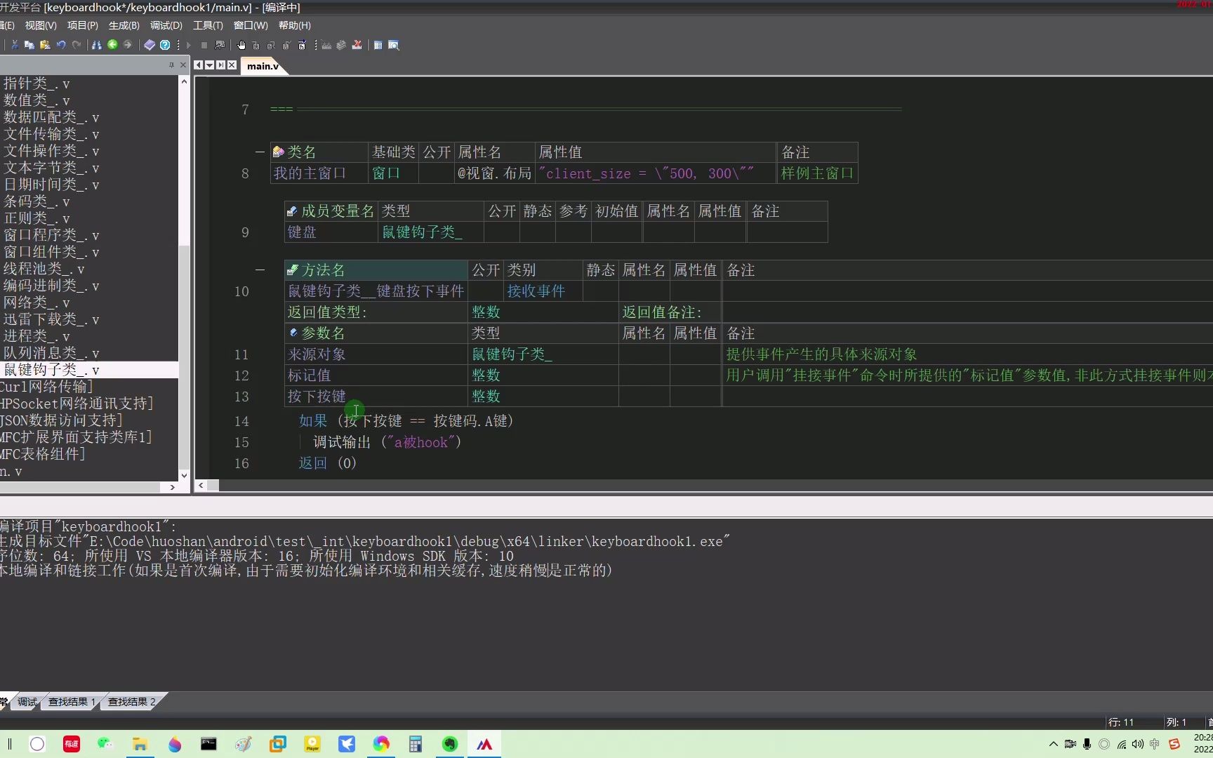The width and height of the screenshot is (1213, 758).
Task: Click the blue question mark help icon
Action: click(x=165, y=45)
